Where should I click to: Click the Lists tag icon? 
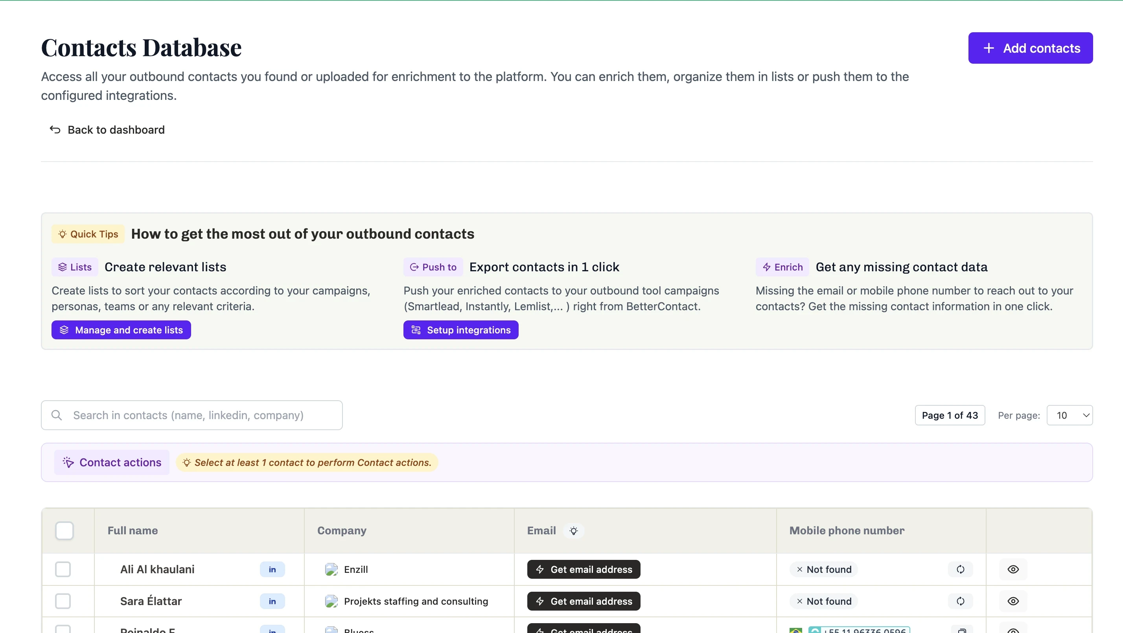click(x=63, y=267)
